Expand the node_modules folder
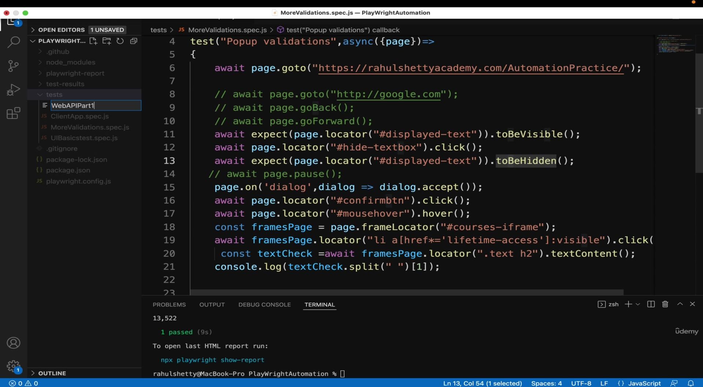This screenshot has width=703, height=387. [71, 62]
